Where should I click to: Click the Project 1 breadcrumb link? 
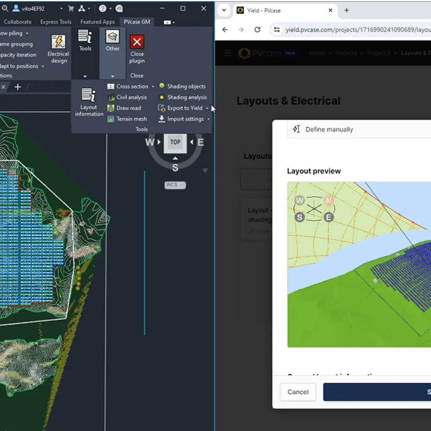[x=378, y=53]
